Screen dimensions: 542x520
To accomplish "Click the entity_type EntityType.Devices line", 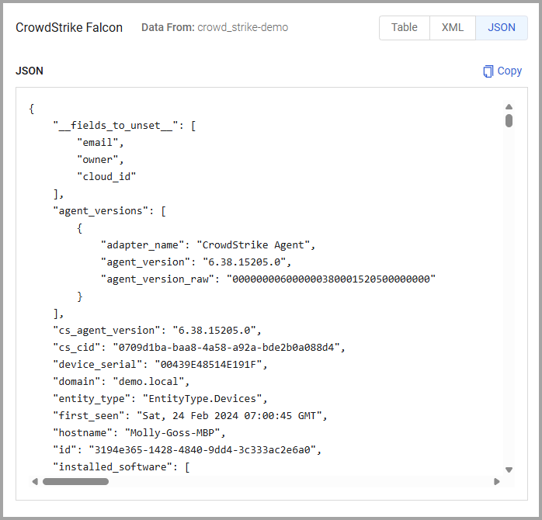I will point(160,398).
